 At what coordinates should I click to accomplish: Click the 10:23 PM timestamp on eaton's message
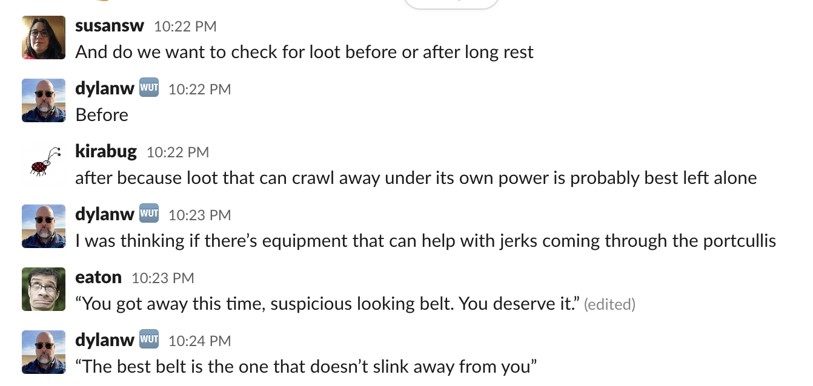point(162,278)
